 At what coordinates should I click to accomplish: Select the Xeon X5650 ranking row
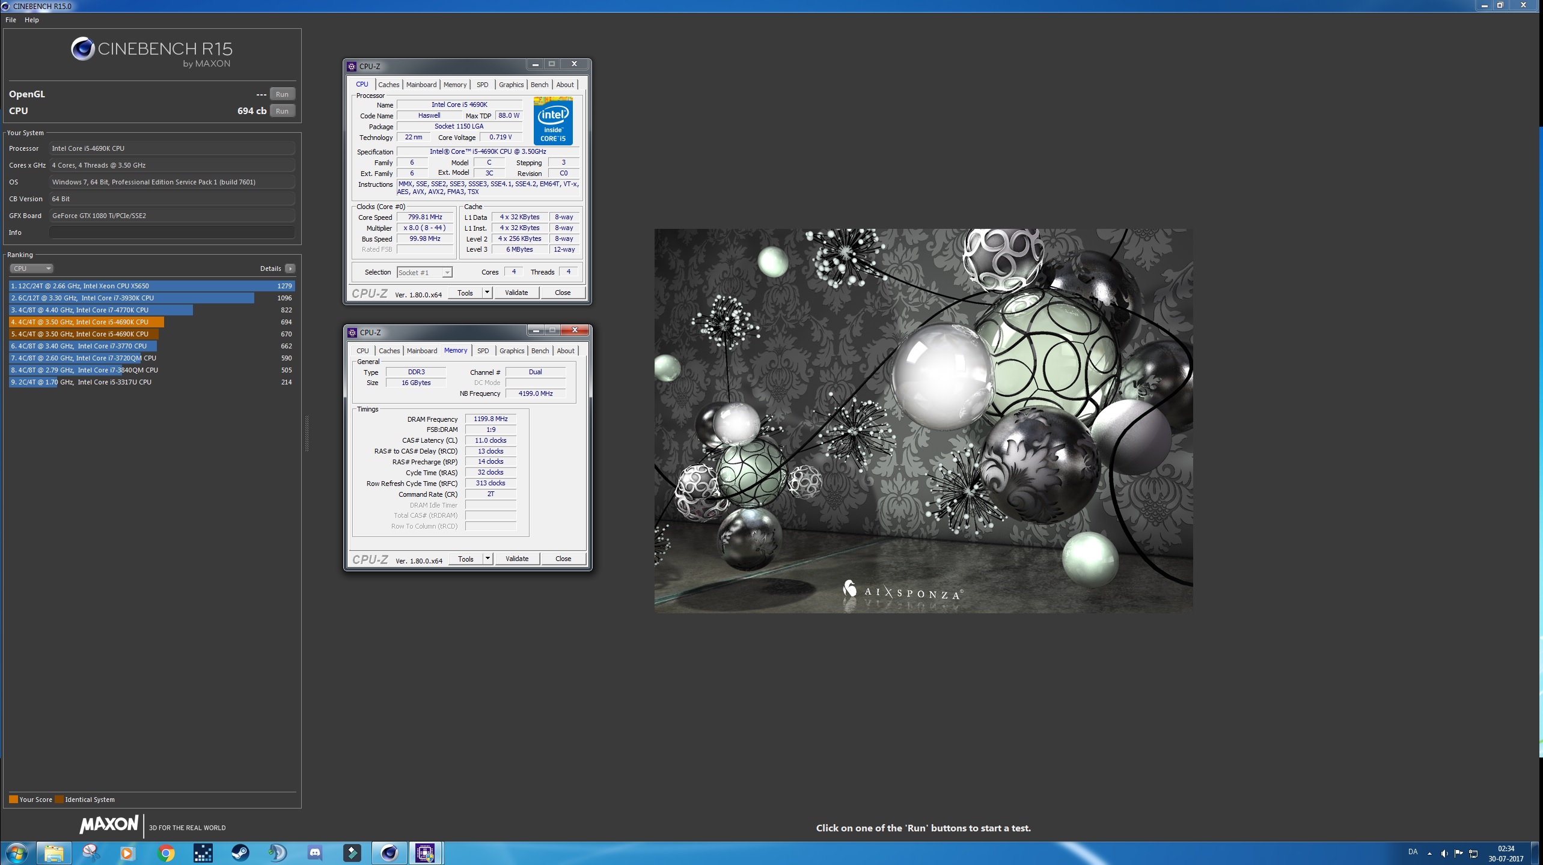[x=151, y=286]
